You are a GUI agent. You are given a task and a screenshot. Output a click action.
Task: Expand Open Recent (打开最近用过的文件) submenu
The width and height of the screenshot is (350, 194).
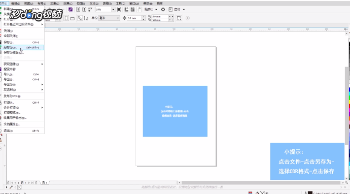click(22, 24)
